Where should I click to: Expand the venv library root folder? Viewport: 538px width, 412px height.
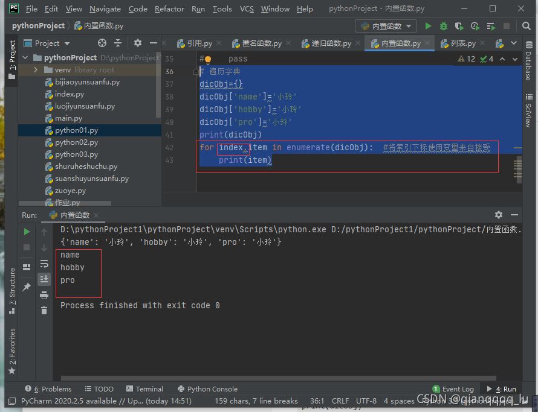[36, 70]
